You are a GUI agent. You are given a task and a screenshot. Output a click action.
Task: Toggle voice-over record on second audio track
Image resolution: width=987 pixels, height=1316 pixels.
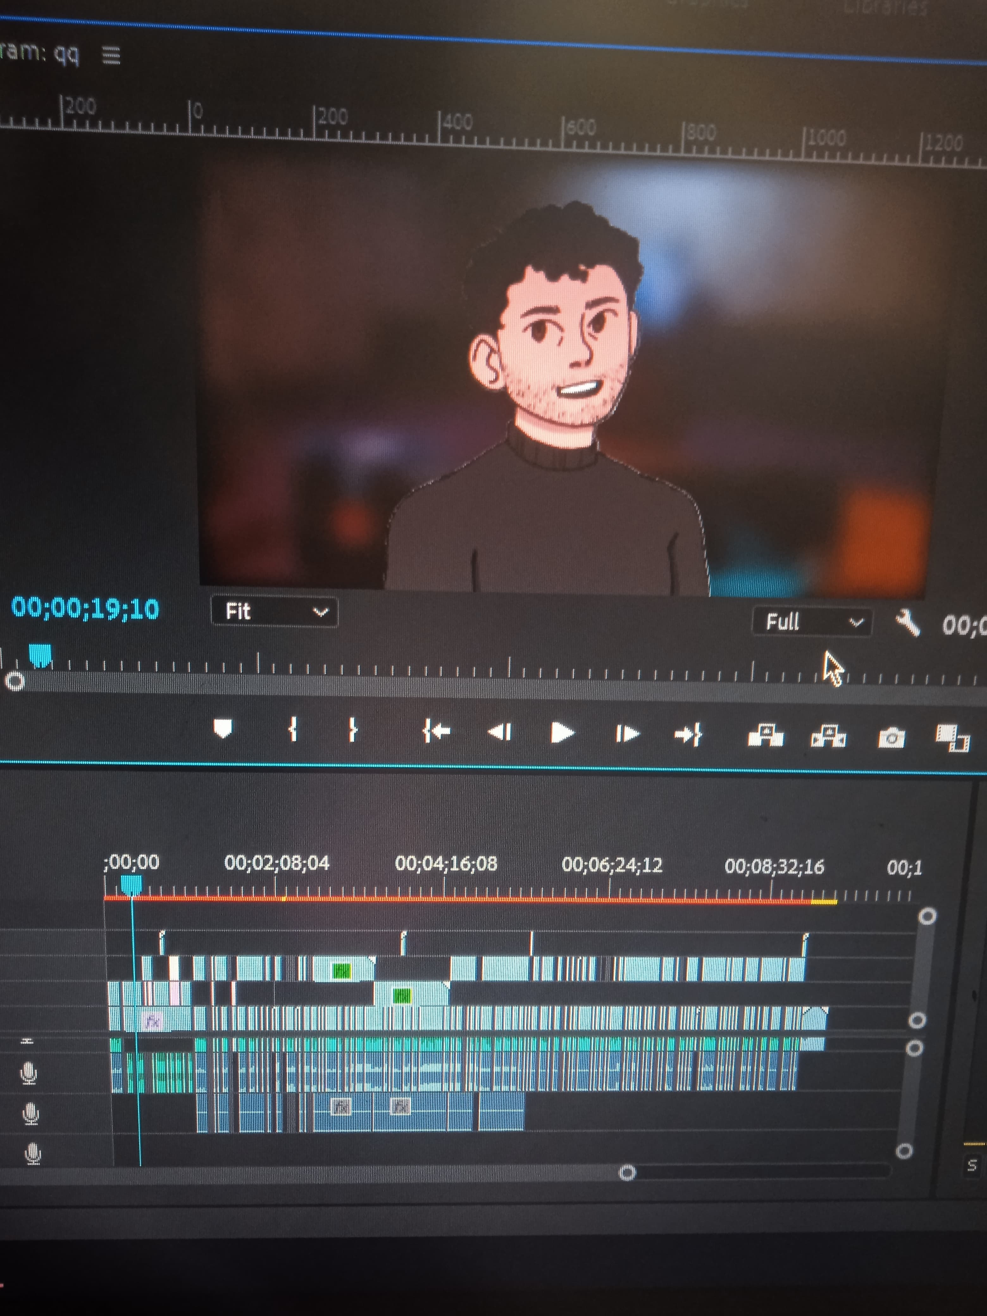click(x=31, y=1114)
